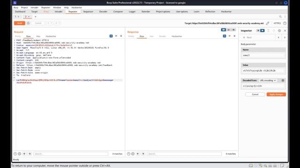This screenshot has width=300, height=168.
Task: Open Repeater help question icon
Action: 285,23
